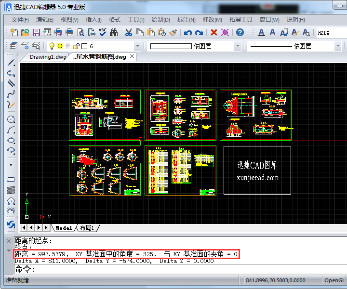Screen dimensions: 347x289
Task: Select the Polyline tool
Action: coord(11,73)
